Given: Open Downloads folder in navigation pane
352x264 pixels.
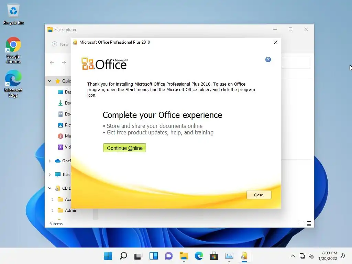Looking at the screenshot, I should coord(65,103).
